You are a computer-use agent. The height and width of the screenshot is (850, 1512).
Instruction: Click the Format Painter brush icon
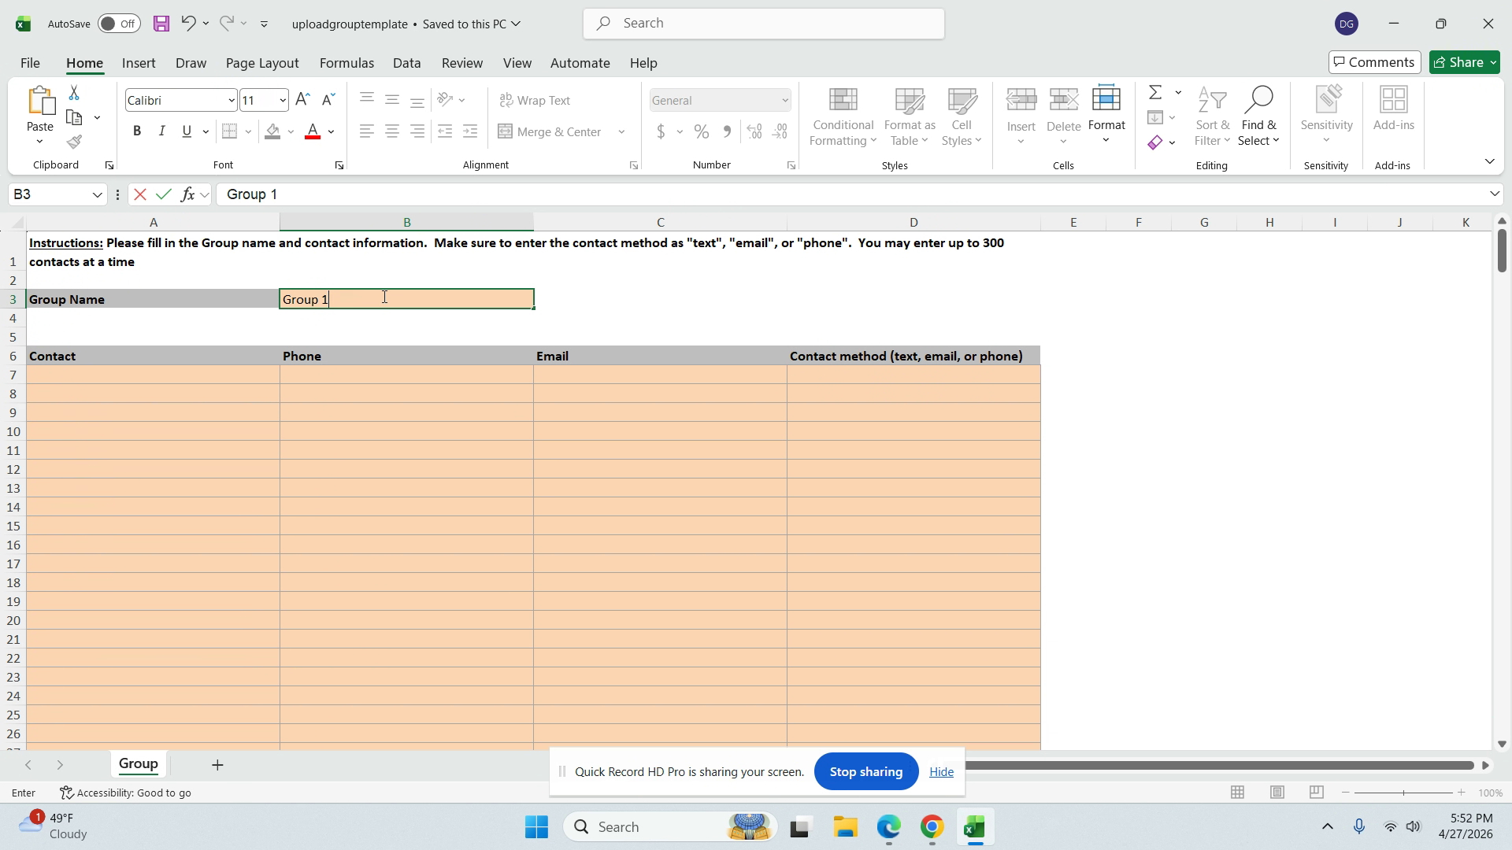pyautogui.click(x=74, y=142)
